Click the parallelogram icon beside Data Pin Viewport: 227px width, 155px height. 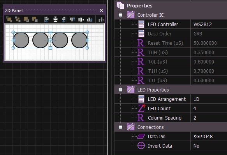click(141, 136)
